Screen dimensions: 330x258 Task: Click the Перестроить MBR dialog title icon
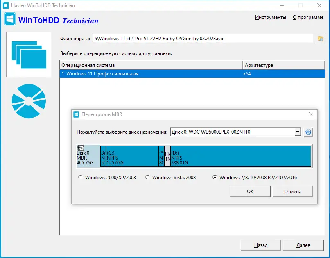pyautogui.click(x=76, y=114)
